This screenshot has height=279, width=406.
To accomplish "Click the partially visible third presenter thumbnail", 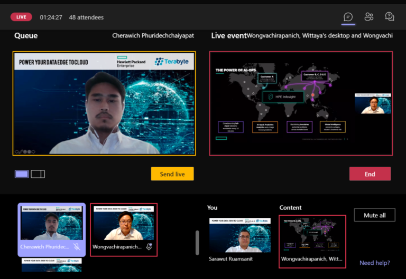I will 51,265.
